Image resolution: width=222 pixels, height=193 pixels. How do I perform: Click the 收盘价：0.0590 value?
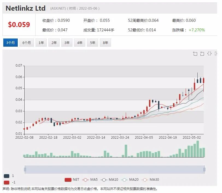(56, 20)
